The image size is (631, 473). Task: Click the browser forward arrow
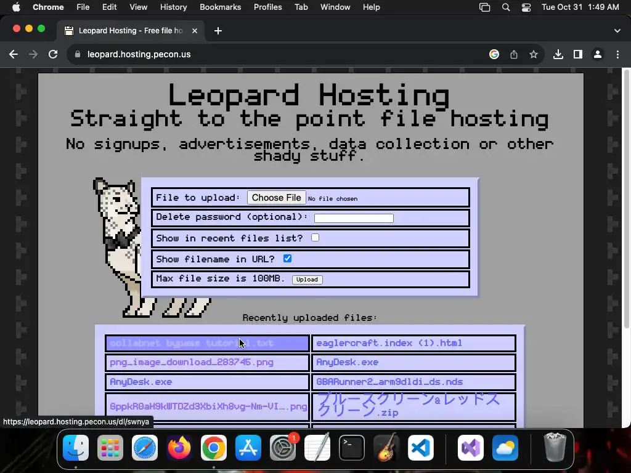pyautogui.click(x=33, y=54)
